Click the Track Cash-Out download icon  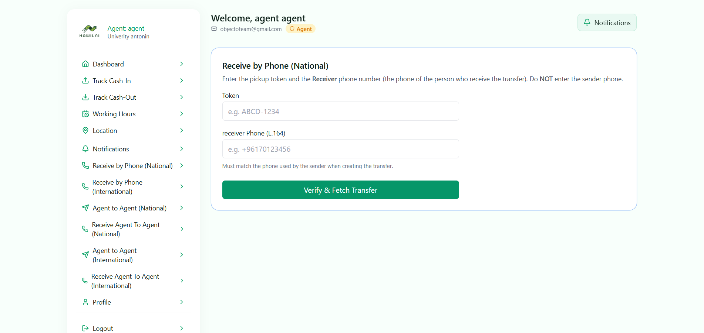click(85, 97)
